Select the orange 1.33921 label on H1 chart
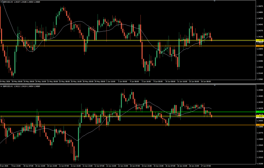 click(x=260, y=125)
